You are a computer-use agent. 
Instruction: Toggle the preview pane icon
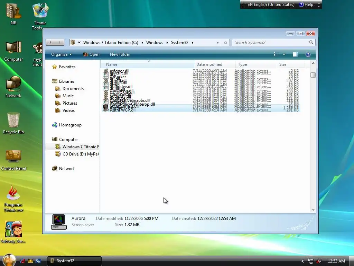coord(295,54)
